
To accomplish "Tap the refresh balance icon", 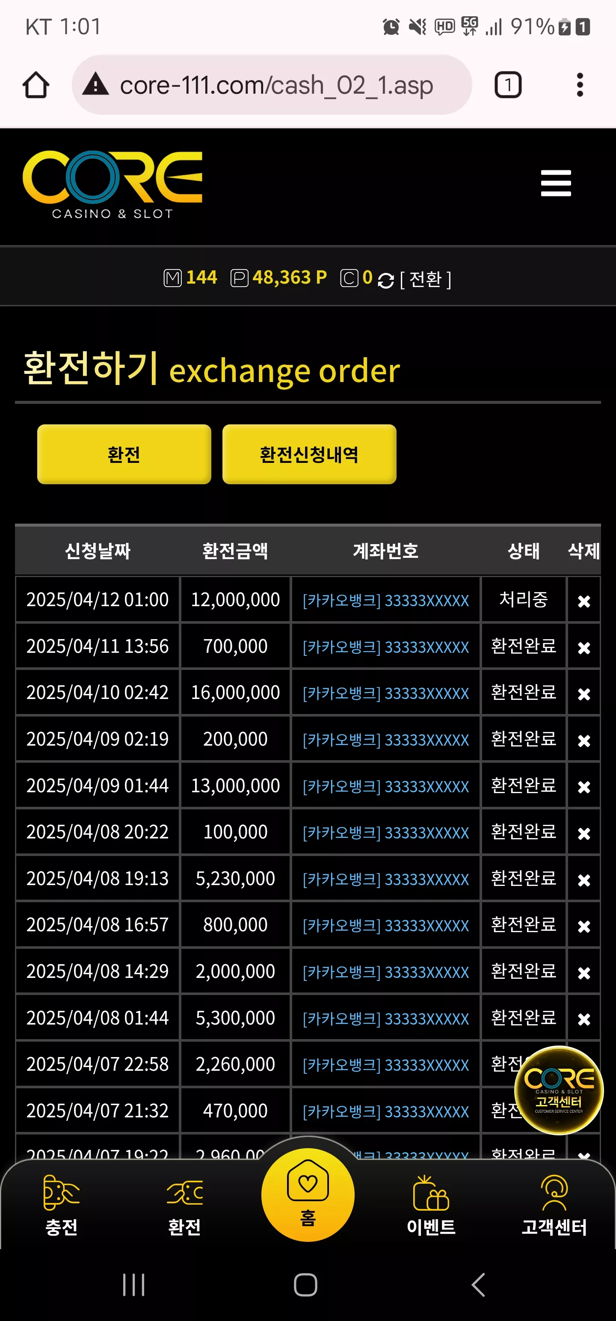I will (x=386, y=280).
